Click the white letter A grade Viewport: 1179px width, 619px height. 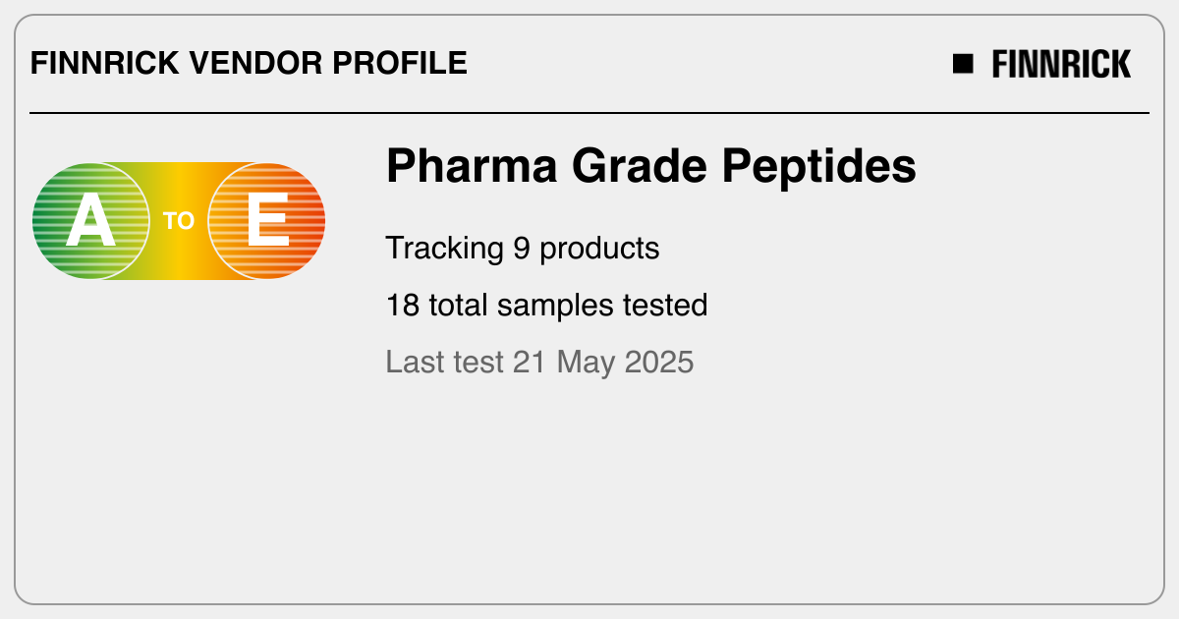[x=90, y=221]
